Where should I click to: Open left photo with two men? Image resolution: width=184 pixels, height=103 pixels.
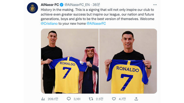[x=70, y=61]
